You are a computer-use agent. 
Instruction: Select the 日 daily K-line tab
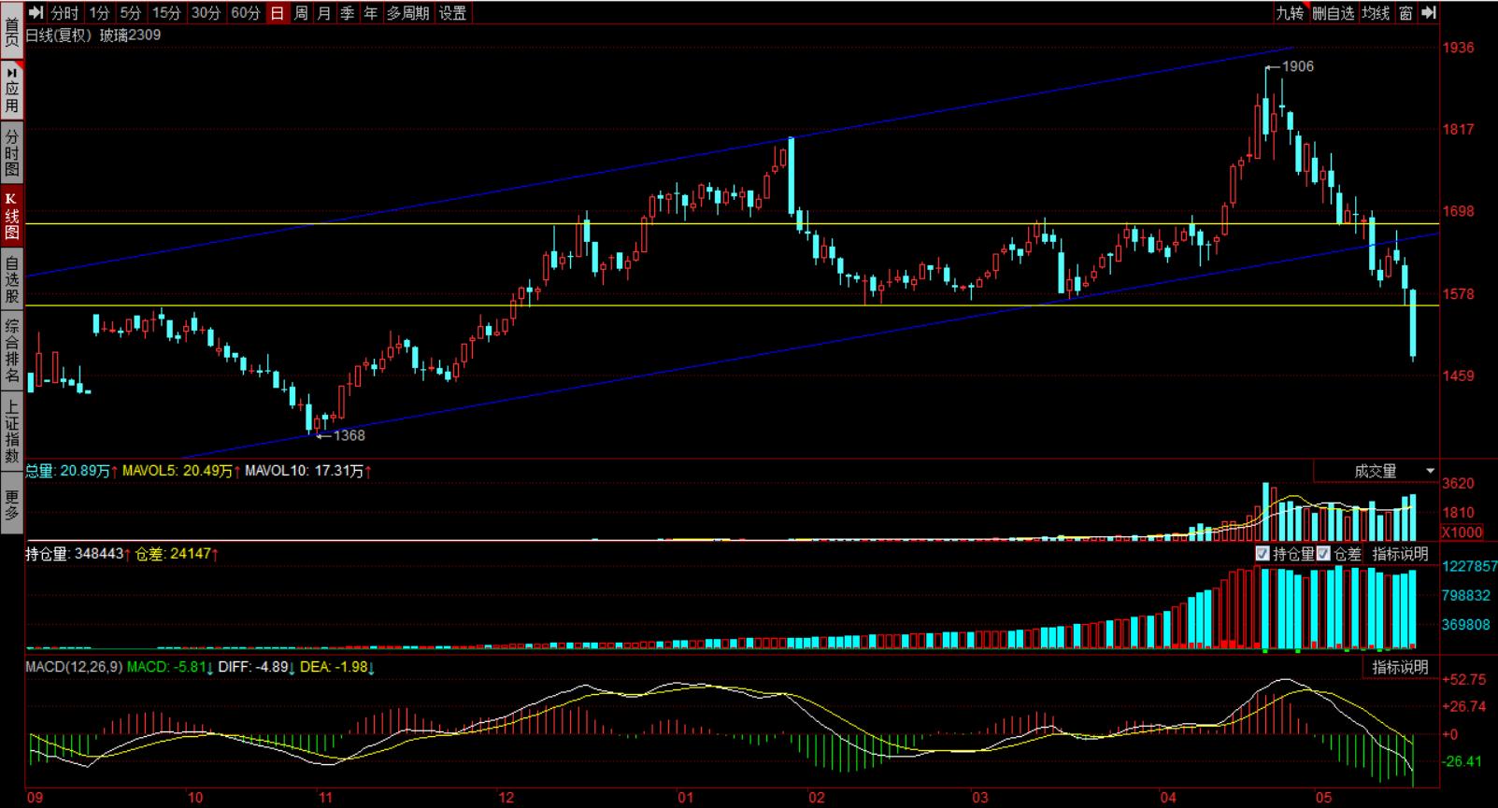(x=278, y=13)
